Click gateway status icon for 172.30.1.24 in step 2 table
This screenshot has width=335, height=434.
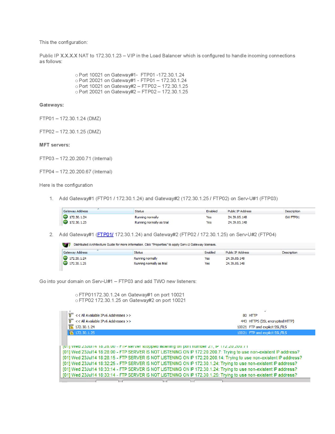click(x=65, y=258)
